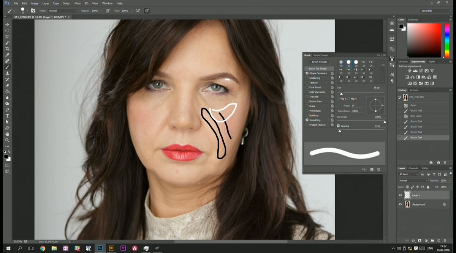Toggle Smoothing checkbox
The image size is (456, 253).
point(307,120)
